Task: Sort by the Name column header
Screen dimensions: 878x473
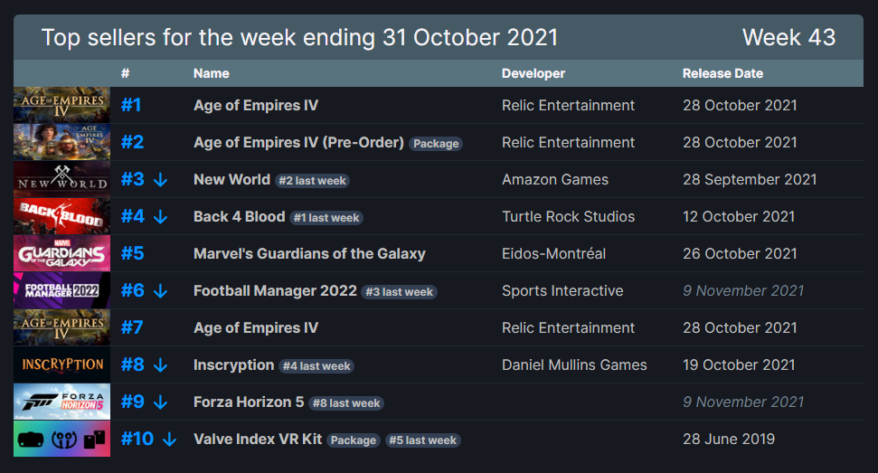Action: click(211, 73)
